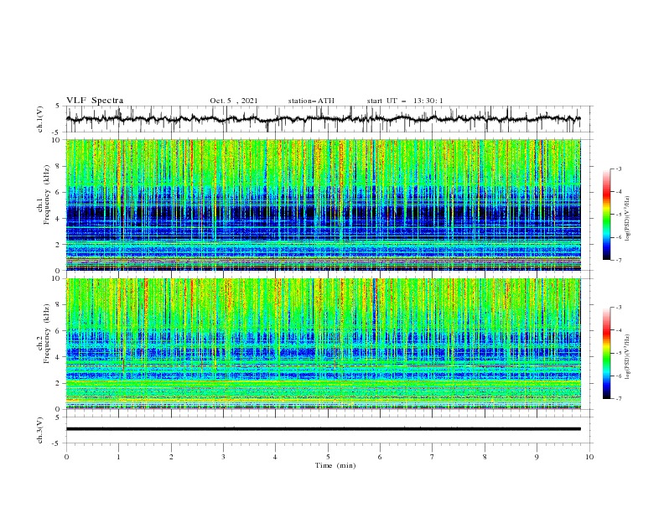The width and height of the screenshot is (664, 513).
Task: Click the ch.1 PSD color bar
Action: coord(607,215)
